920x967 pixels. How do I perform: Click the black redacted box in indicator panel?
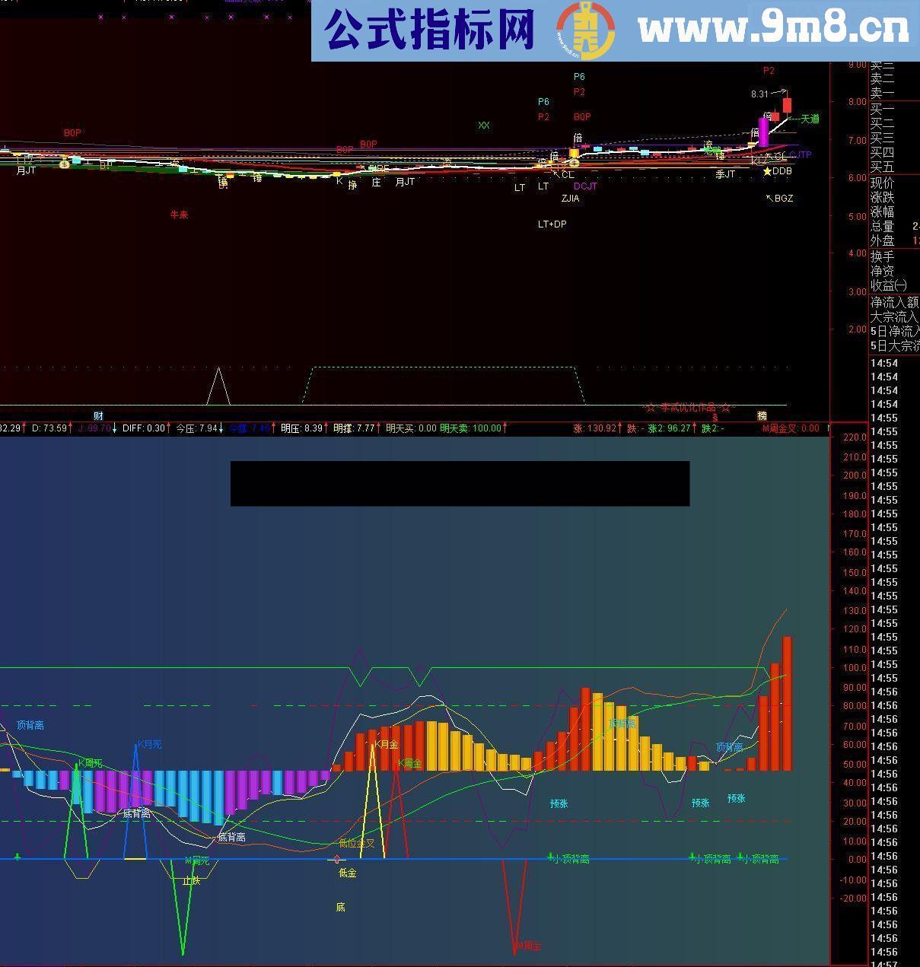pos(460,483)
